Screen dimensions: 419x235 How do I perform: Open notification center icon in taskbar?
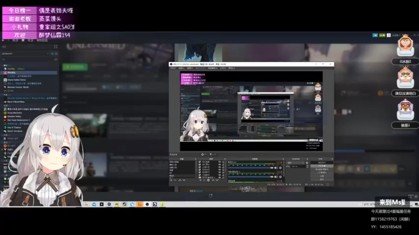click(x=416, y=204)
